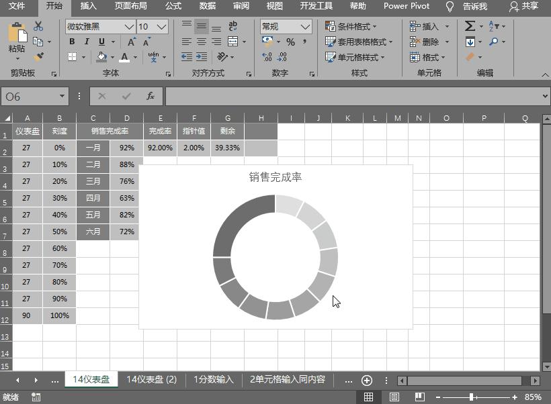The height and width of the screenshot is (404, 551).
Task: Open Cell Styles (单元格样式)
Action: (x=357, y=56)
